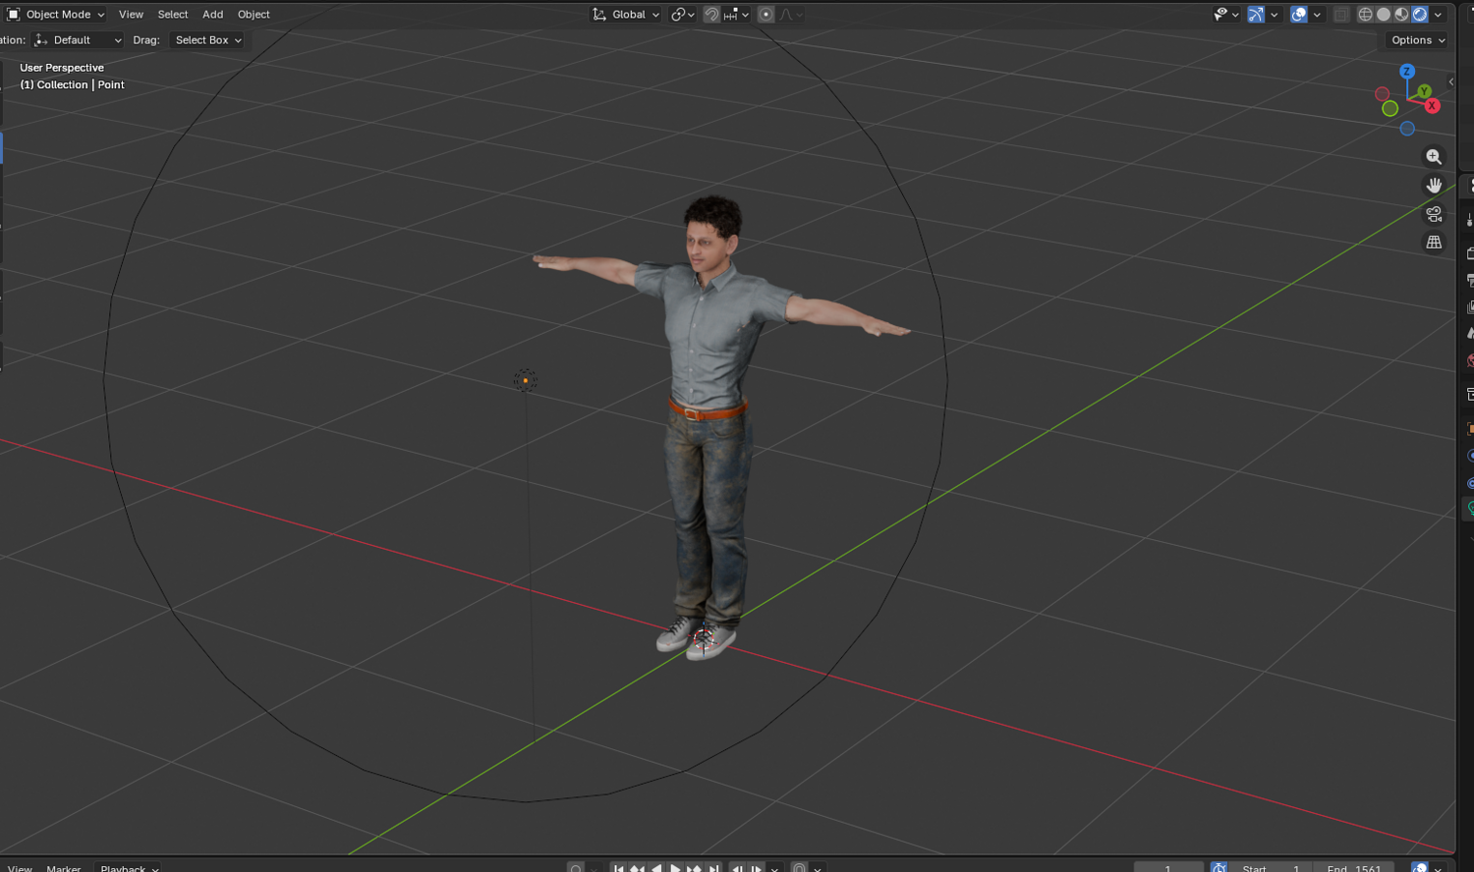Click the Start frame field
1474x872 pixels.
pos(1270,868)
